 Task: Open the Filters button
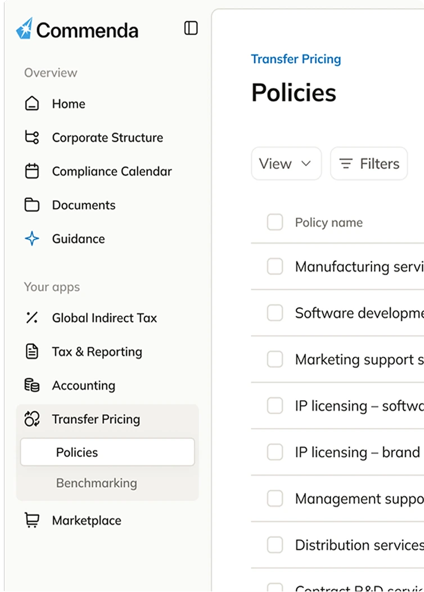pos(369,164)
